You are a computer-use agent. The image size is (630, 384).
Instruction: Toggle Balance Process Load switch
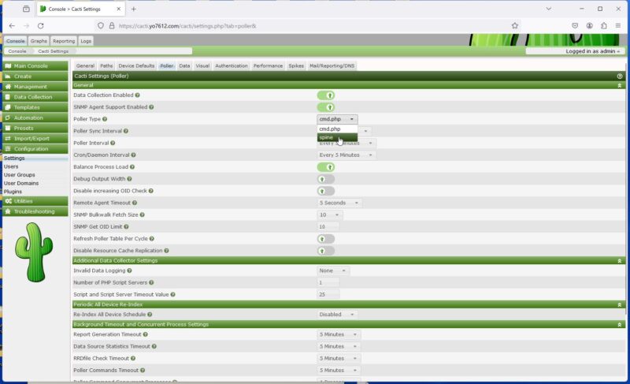coord(326,167)
